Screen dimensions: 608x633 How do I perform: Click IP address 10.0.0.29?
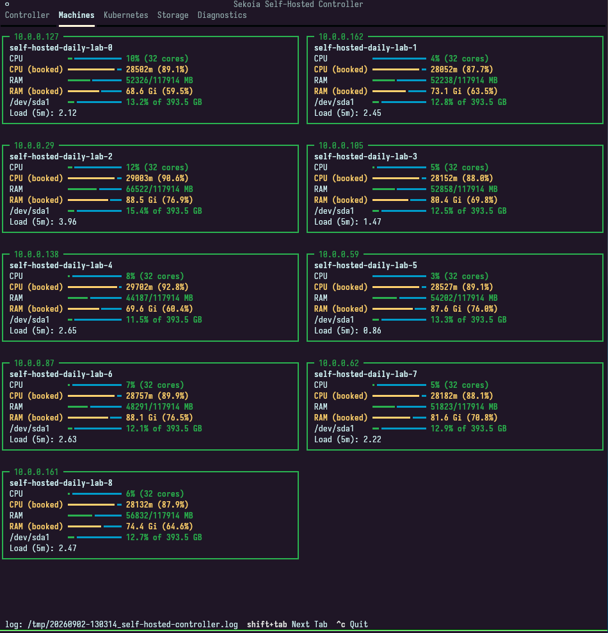tap(34, 145)
